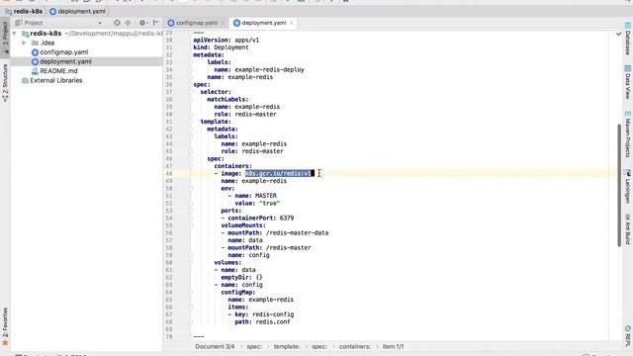Click the 'selector:' line

216,92
